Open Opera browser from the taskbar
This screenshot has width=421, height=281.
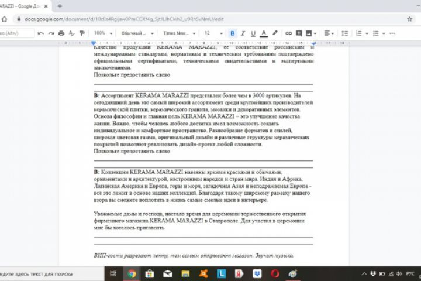275,274
